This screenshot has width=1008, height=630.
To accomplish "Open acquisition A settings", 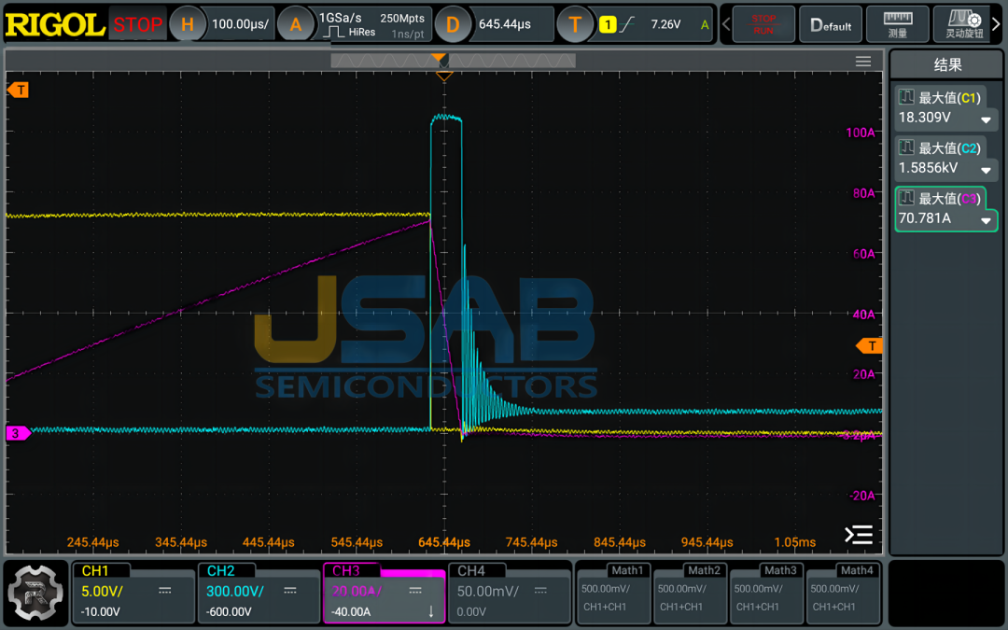I will (295, 24).
